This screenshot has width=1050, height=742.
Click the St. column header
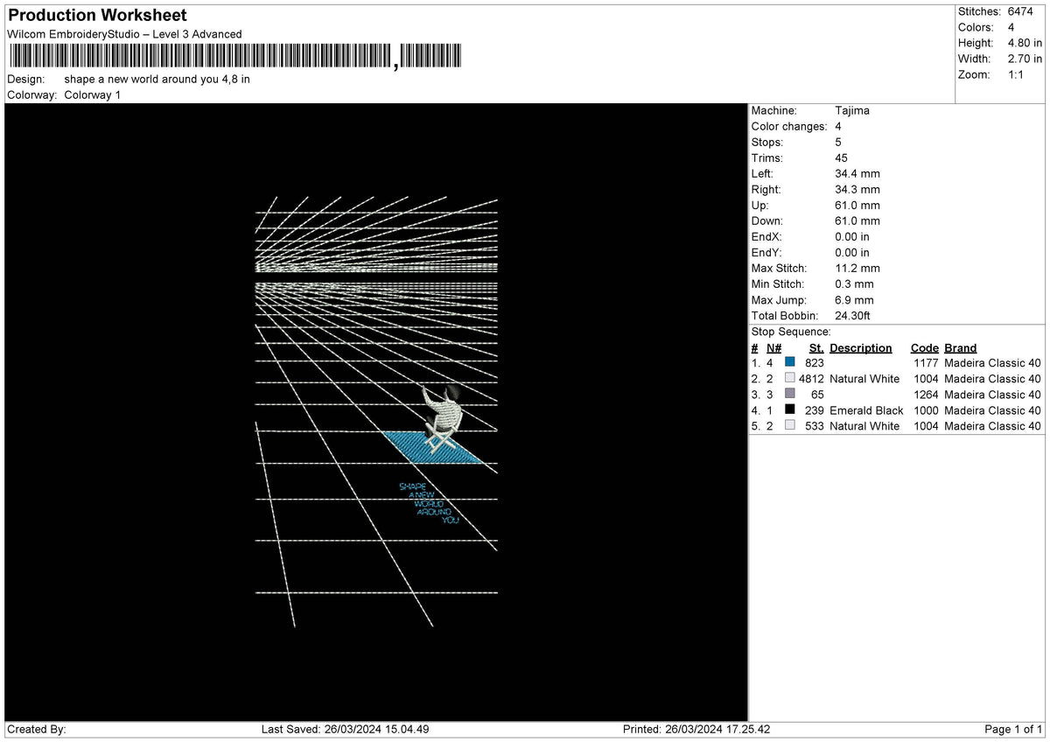tap(816, 347)
